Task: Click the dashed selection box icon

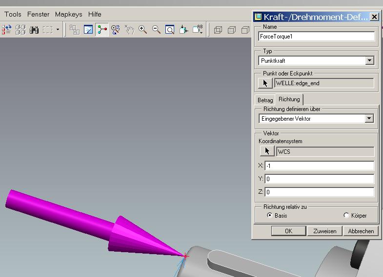Action: [x=48, y=30]
